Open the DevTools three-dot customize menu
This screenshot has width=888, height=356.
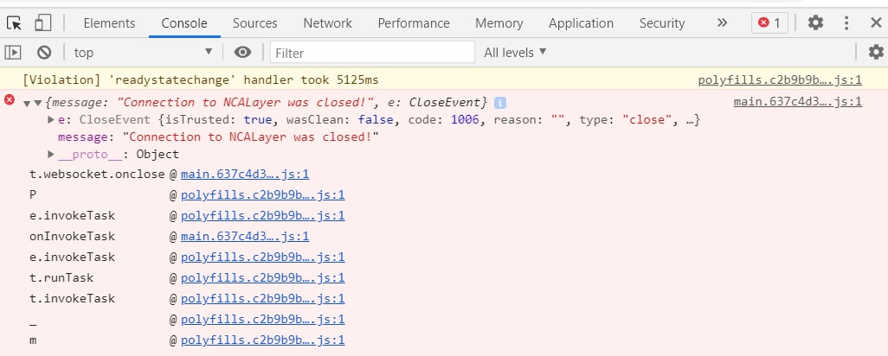click(x=846, y=22)
